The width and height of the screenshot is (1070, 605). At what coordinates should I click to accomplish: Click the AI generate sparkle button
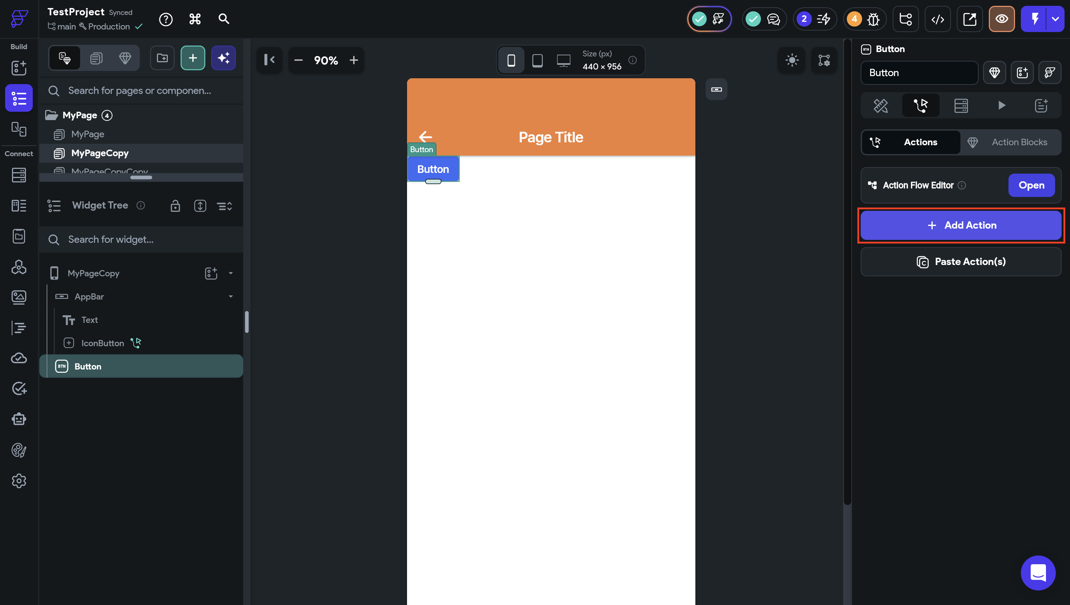coord(224,58)
